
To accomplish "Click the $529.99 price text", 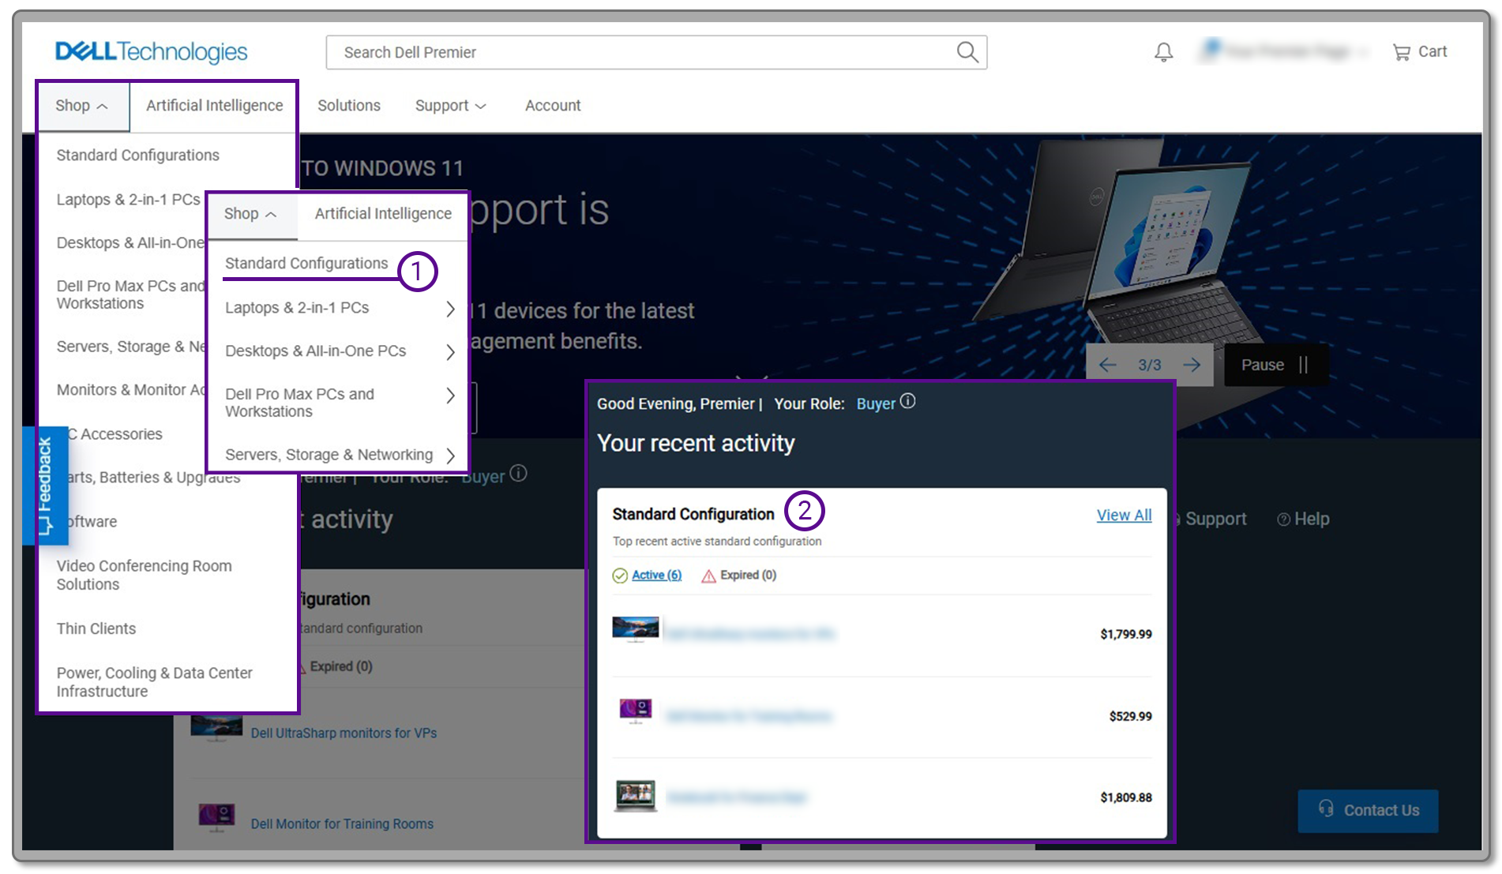I will [1130, 716].
